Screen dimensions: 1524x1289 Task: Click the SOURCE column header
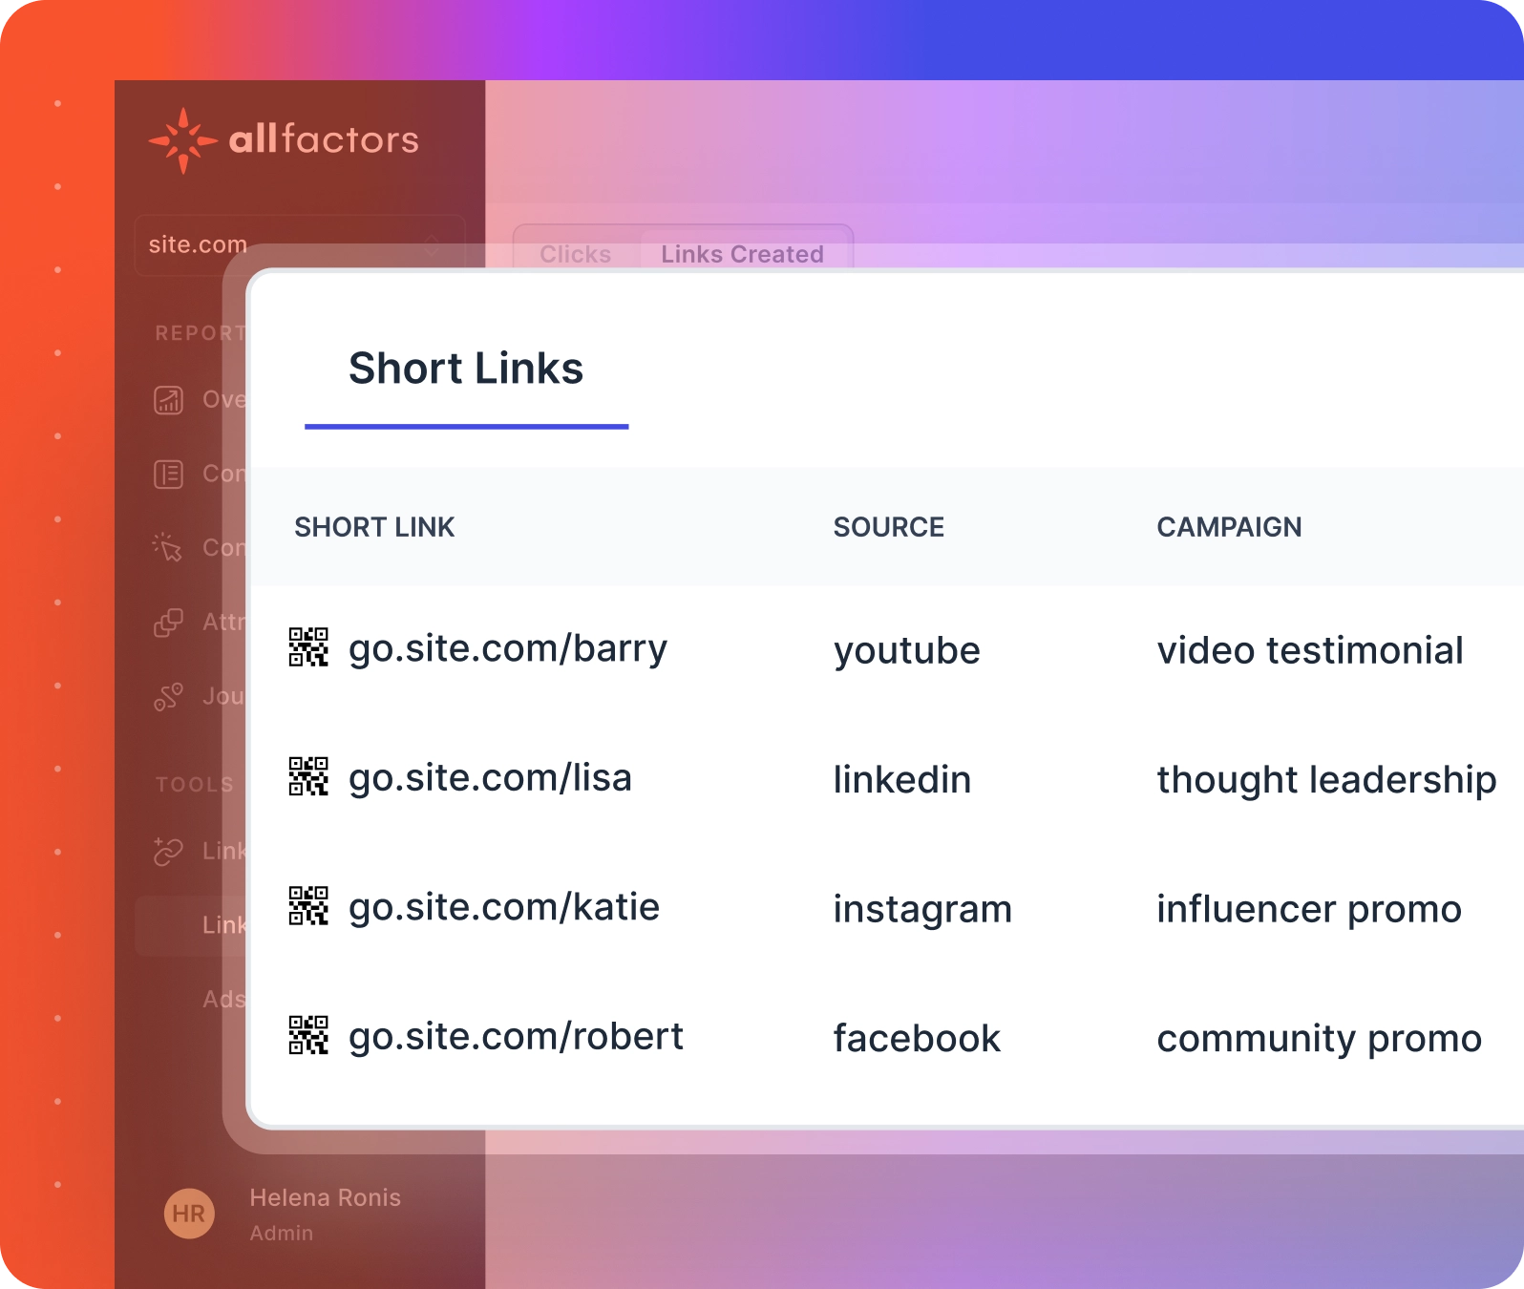point(889,527)
